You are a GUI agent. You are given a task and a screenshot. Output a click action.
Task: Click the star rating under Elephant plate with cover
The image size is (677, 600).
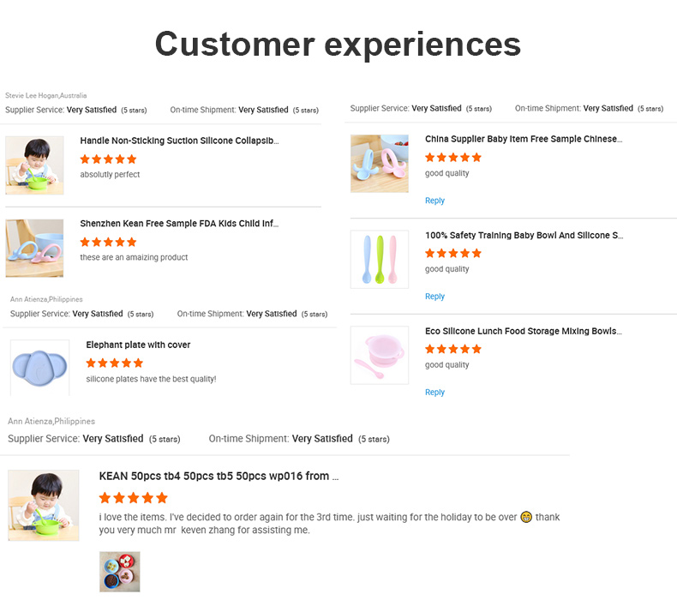[x=114, y=363]
